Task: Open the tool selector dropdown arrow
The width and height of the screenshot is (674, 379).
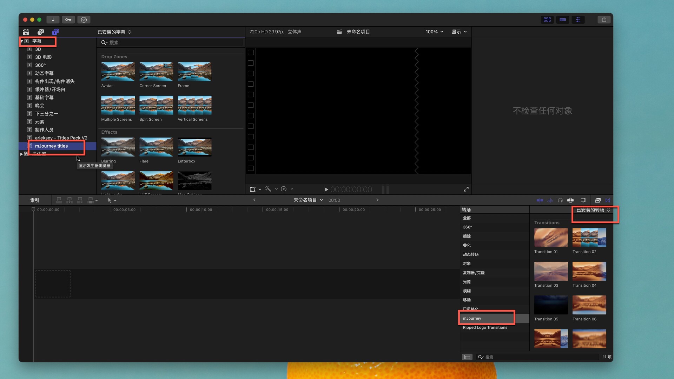Action: pyautogui.click(x=115, y=200)
